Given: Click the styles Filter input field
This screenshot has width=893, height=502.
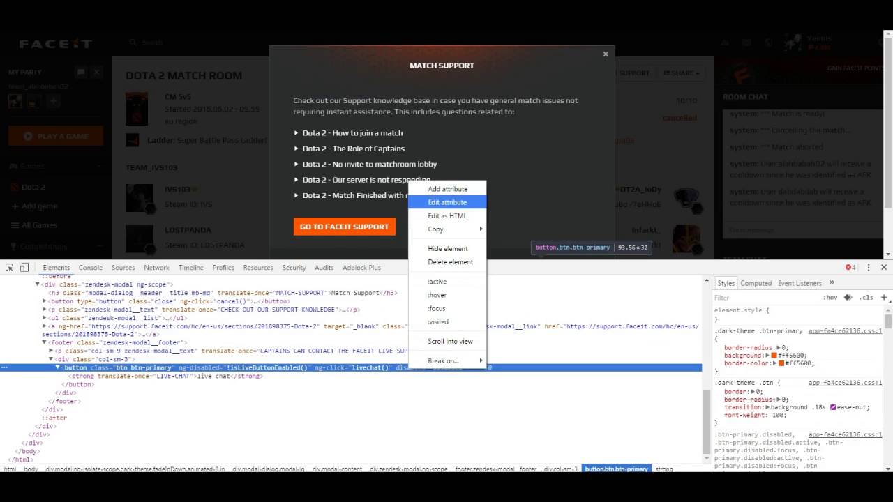Looking at the screenshot, I should (766, 298).
